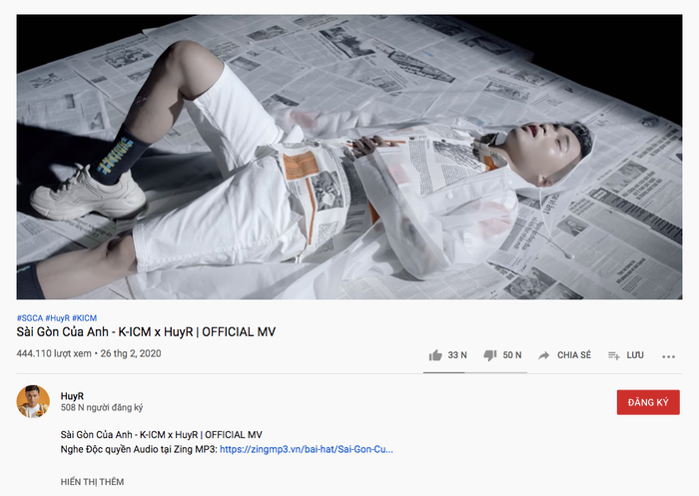The height and width of the screenshot is (496, 699).
Task: Click the share arrow icon
Action: click(x=543, y=355)
